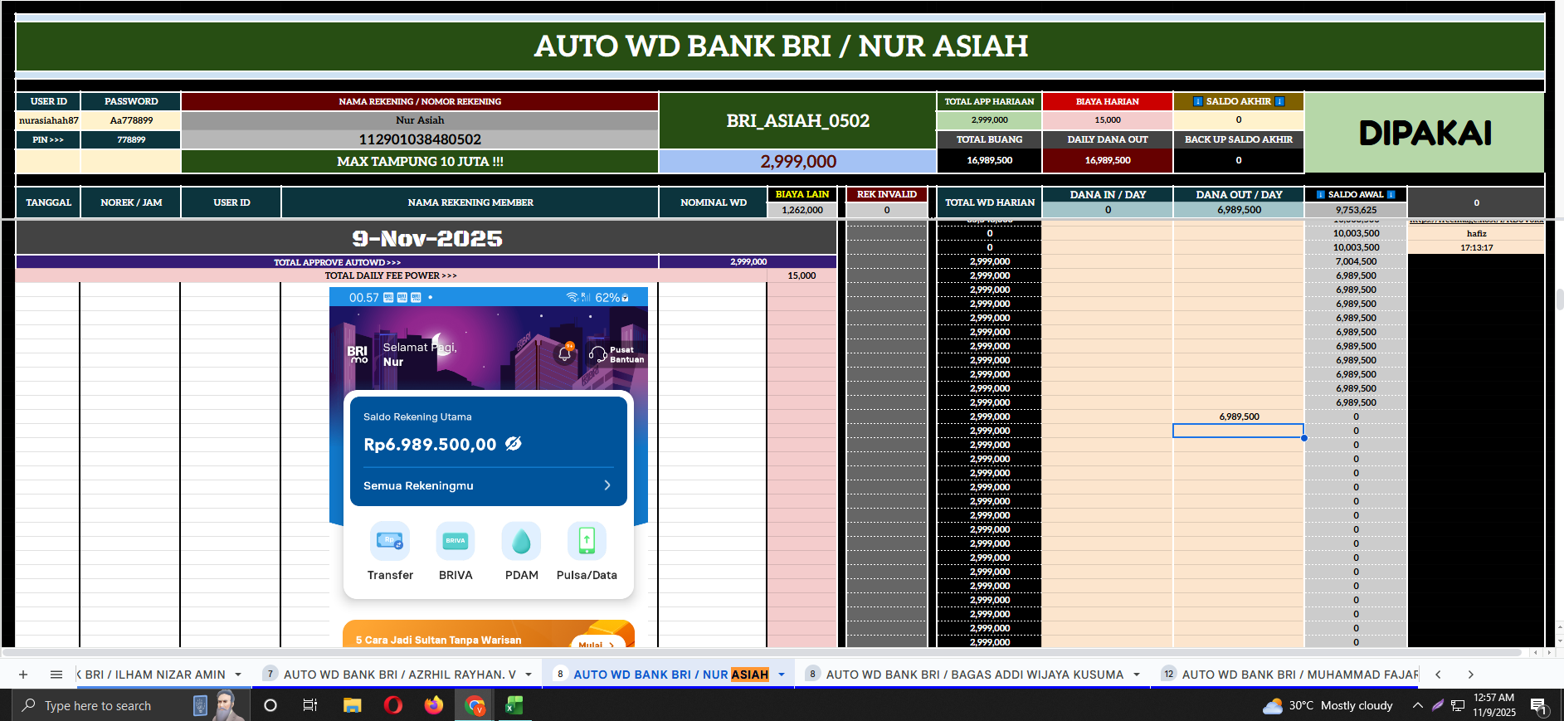Click the BRImo logo in screenshot
This screenshot has width=1564, height=721.
pos(358,354)
